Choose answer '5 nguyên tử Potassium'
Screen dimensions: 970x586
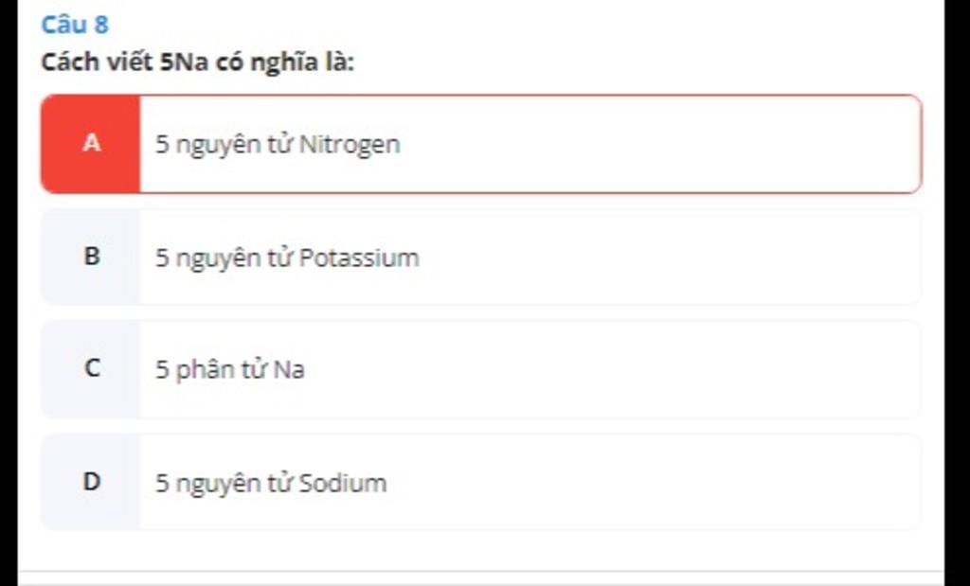pos(481,257)
